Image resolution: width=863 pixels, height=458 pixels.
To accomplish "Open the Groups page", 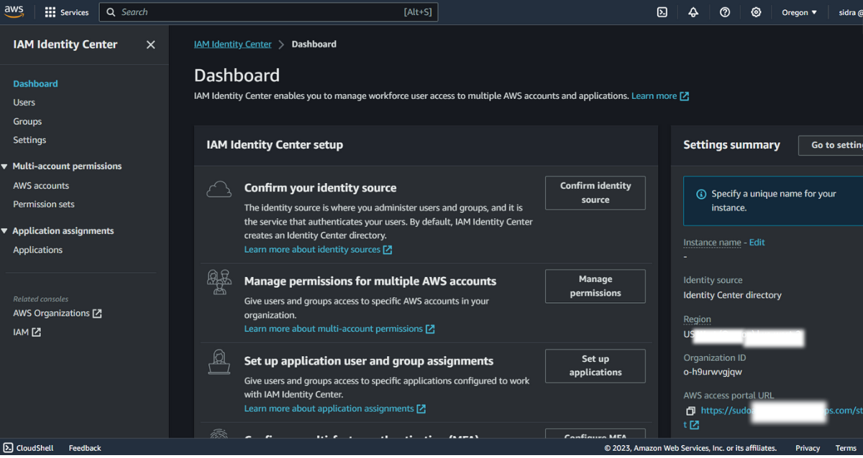I will [x=27, y=121].
